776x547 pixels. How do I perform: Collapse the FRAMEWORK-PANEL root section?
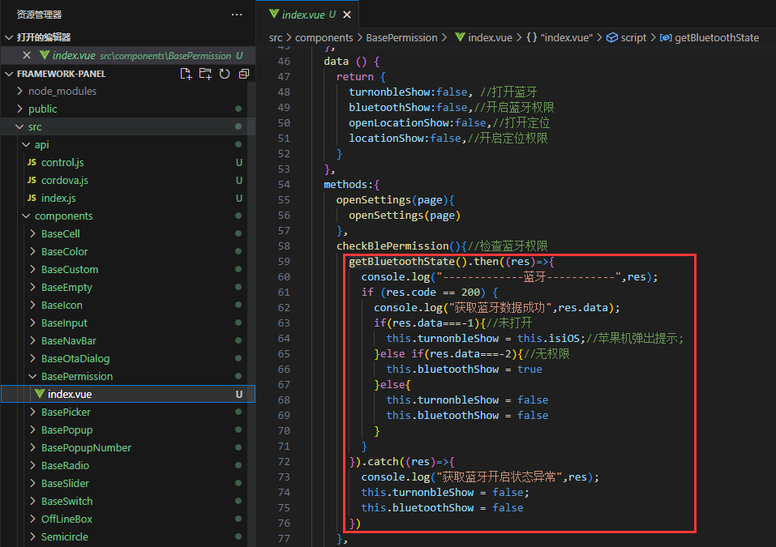(9, 74)
